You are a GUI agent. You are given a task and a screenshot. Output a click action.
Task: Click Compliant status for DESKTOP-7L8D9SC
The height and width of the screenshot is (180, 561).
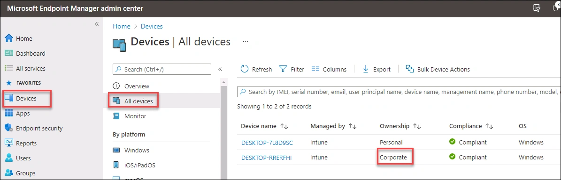[468, 142]
